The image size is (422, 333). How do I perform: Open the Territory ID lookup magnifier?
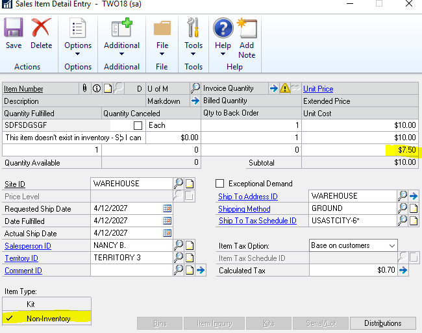point(178,258)
